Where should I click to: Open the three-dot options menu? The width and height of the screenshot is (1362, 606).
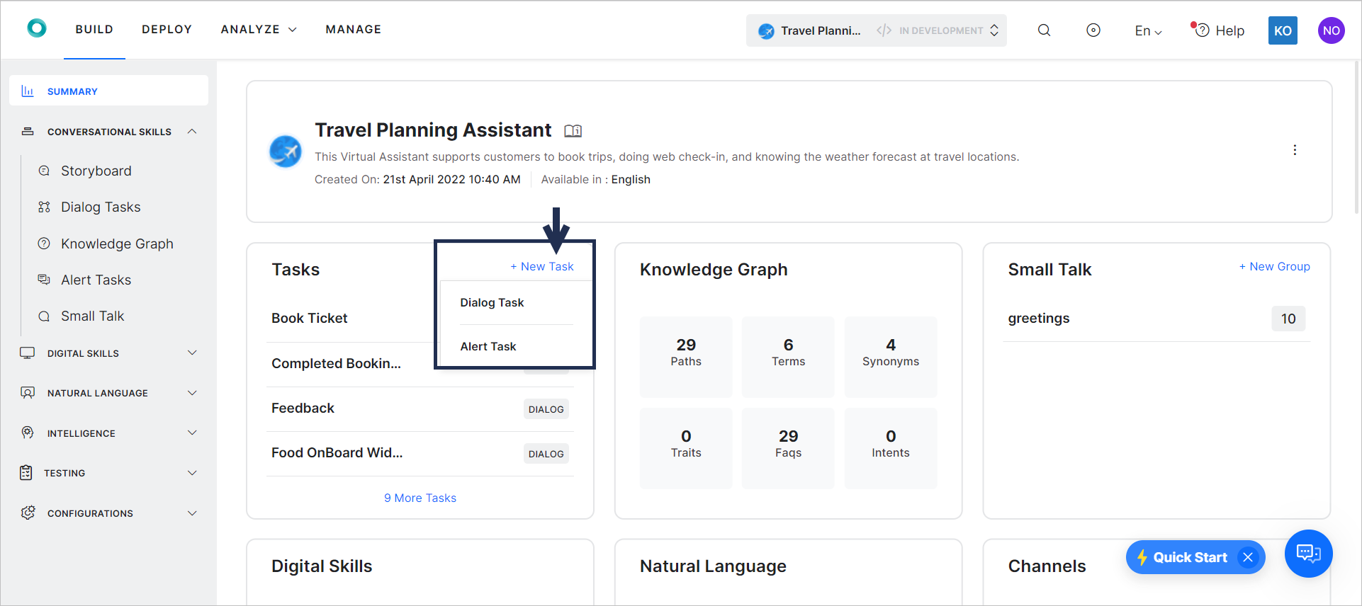click(1295, 150)
